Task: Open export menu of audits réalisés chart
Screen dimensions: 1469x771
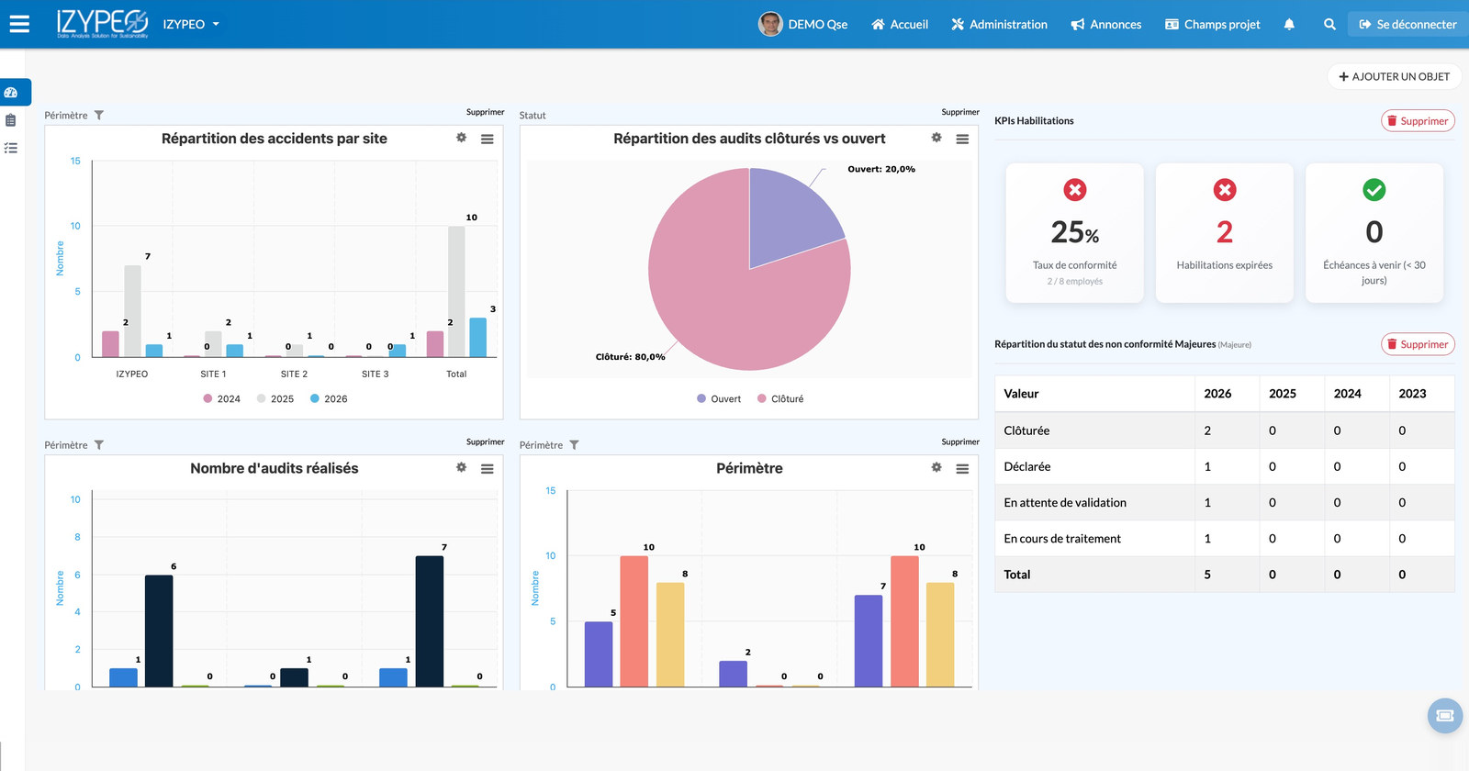Action: coord(488,468)
